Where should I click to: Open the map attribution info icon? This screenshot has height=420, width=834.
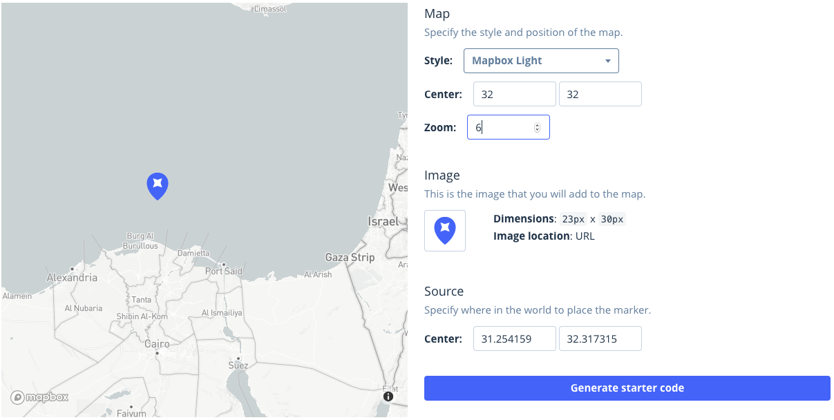coord(388,397)
